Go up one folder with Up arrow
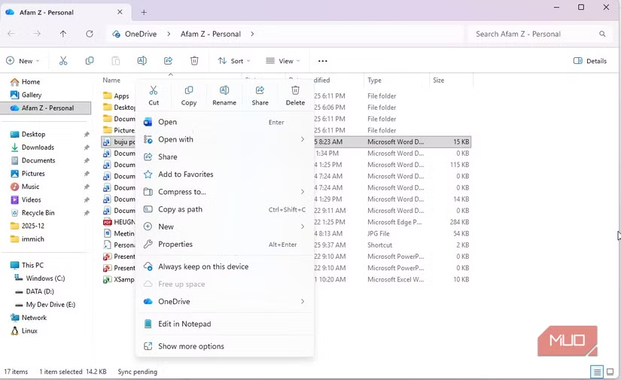Viewport: 621px width, 380px height. pyautogui.click(x=63, y=34)
